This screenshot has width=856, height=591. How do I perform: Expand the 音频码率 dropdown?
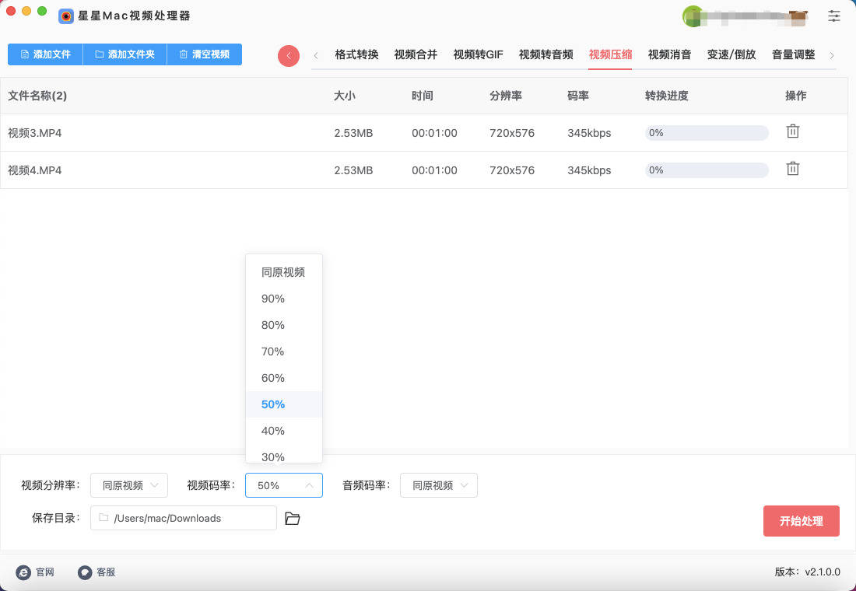[x=439, y=485]
